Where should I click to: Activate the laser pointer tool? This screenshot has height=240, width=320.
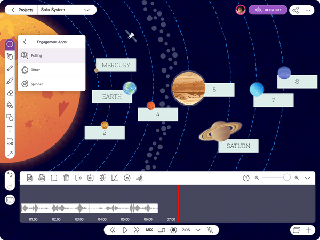(x=10, y=153)
